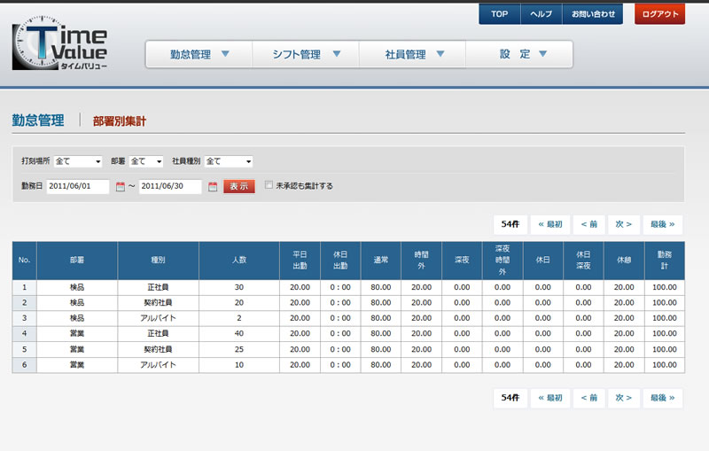Go to 前 page in bottom pager
Image resolution: width=709 pixels, height=451 pixels.
[589, 398]
